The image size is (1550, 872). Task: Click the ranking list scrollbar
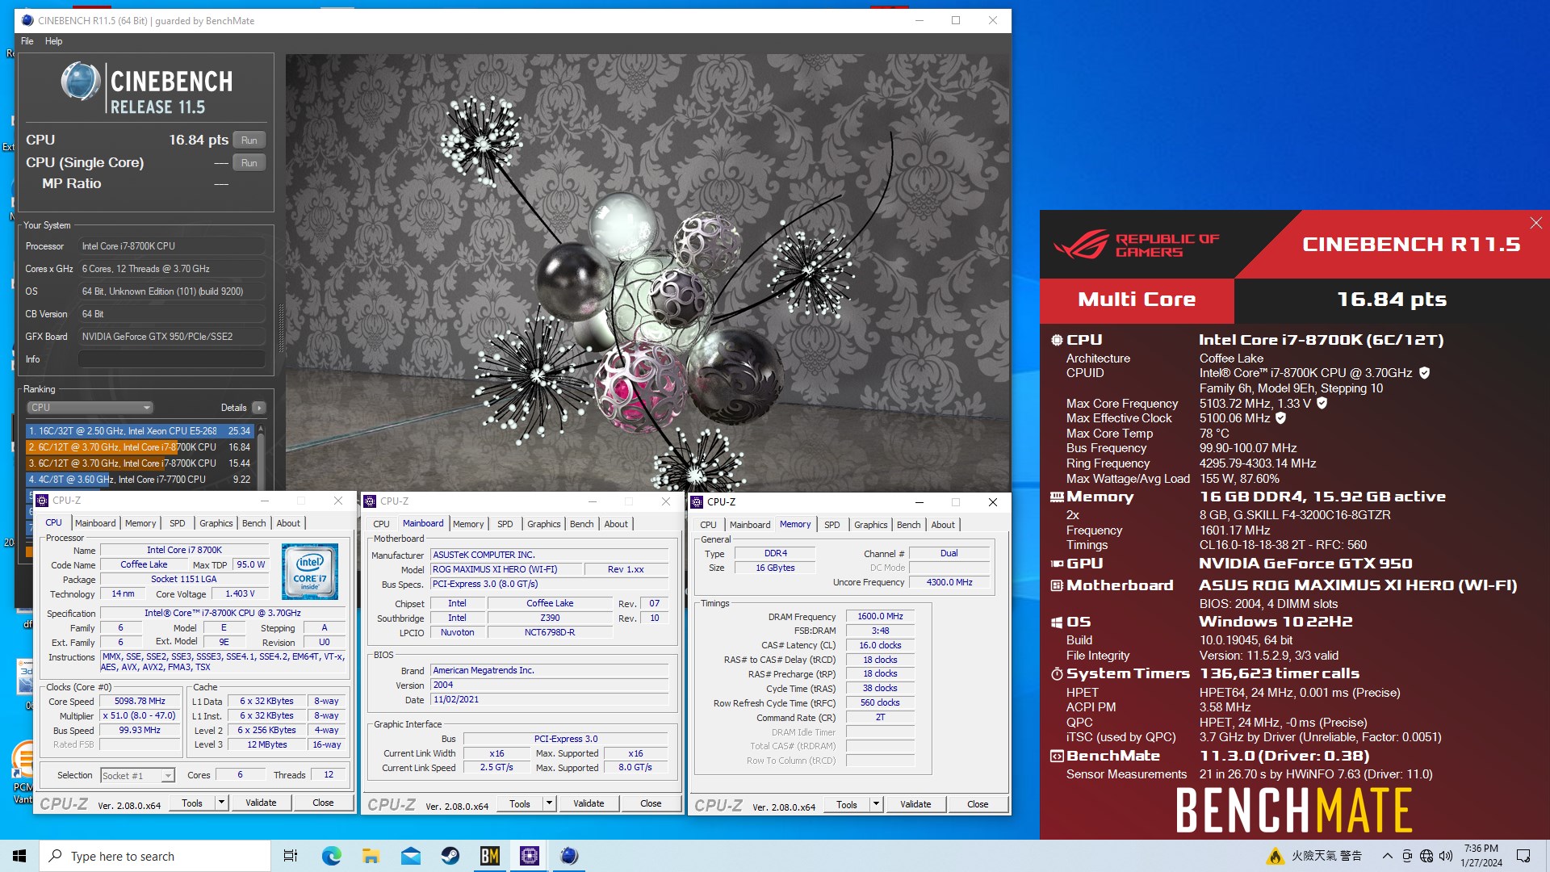point(260,456)
